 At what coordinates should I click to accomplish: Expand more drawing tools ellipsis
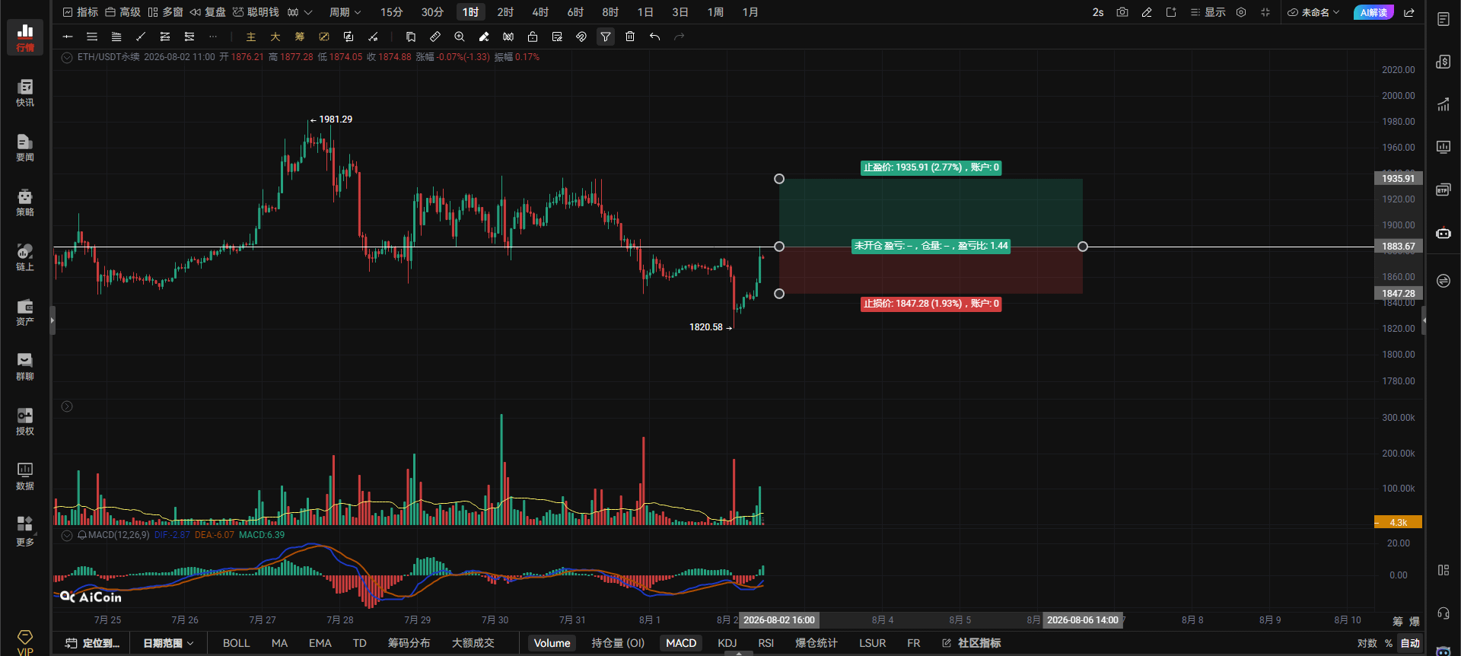tap(213, 37)
